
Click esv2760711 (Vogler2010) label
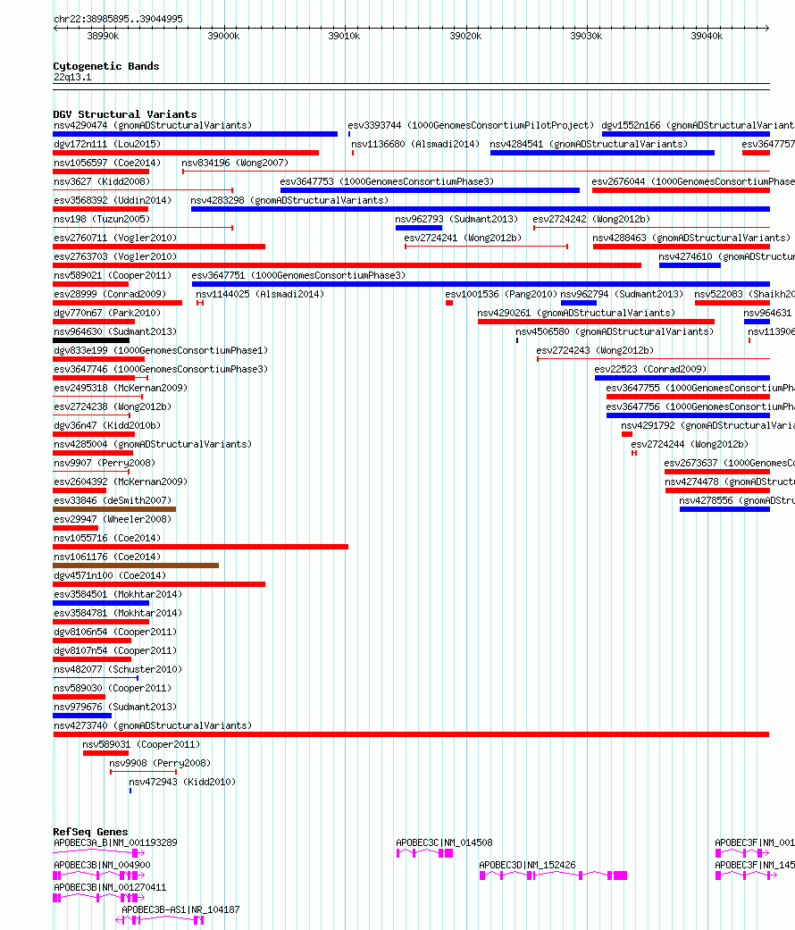(115, 238)
